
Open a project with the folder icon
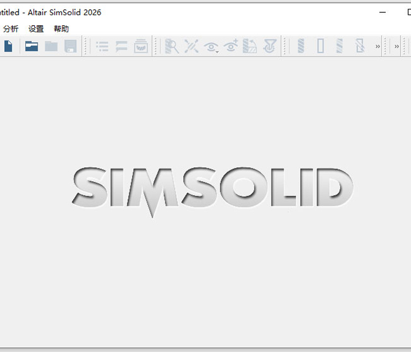click(32, 46)
